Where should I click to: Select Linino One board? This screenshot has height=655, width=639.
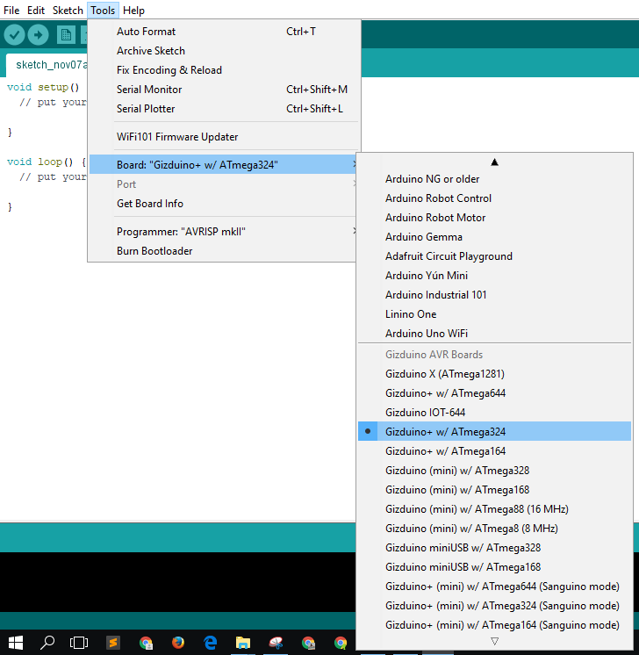[494, 314]
